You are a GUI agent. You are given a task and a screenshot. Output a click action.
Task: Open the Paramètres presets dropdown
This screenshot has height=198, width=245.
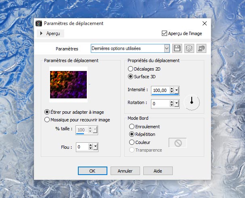pyautogui.click(x=167, y=48)
